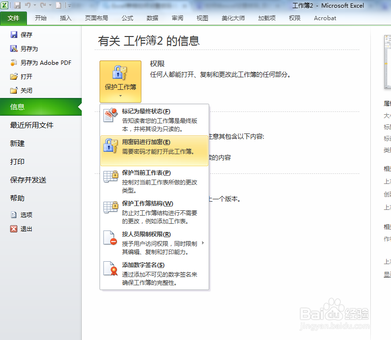
Task: Choose 用密码进行加密(E) menu entry
Action: (x=154, y=151)
